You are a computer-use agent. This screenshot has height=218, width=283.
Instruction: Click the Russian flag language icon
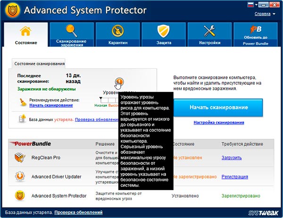point(251,5)
